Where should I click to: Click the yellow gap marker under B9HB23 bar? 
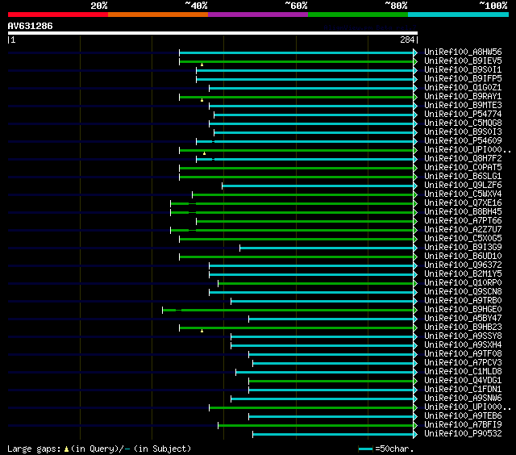click(202, 331)
